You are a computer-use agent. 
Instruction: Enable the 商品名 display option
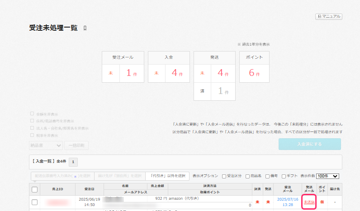tap(248, 176)
